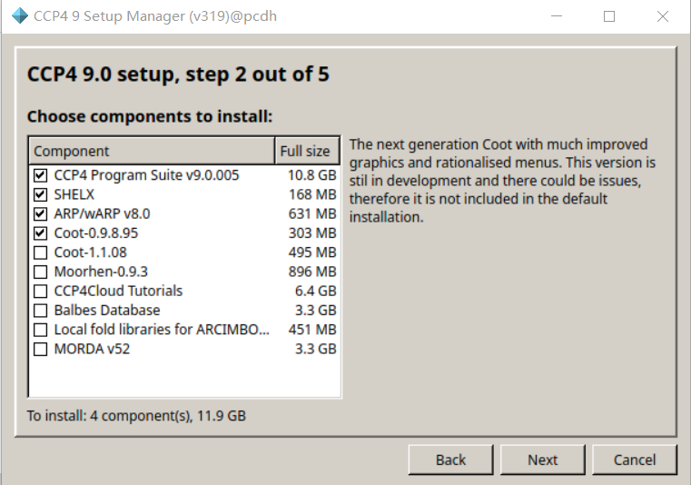This screenshot has width=691, height=485.
Task: Click the '6.4 GB' size value
Action: pos(315,292)
